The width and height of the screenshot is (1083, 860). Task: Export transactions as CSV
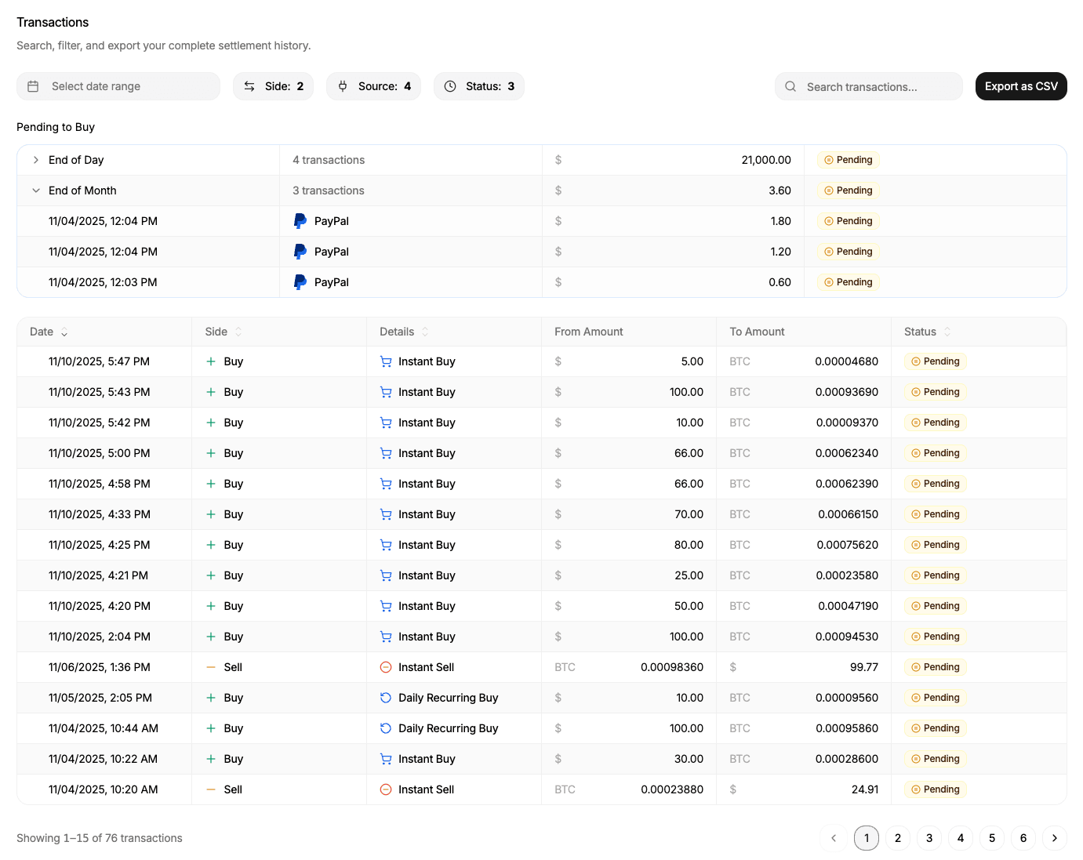(1020, 86)
